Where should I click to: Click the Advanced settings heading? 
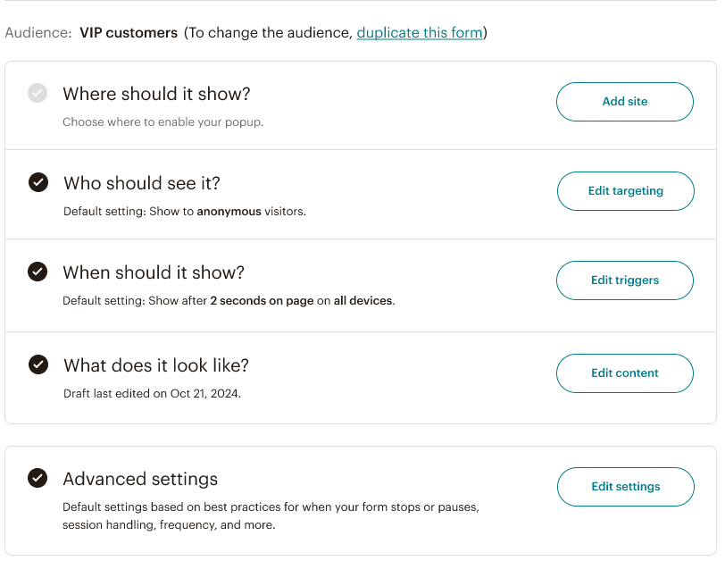coord(140,479)
